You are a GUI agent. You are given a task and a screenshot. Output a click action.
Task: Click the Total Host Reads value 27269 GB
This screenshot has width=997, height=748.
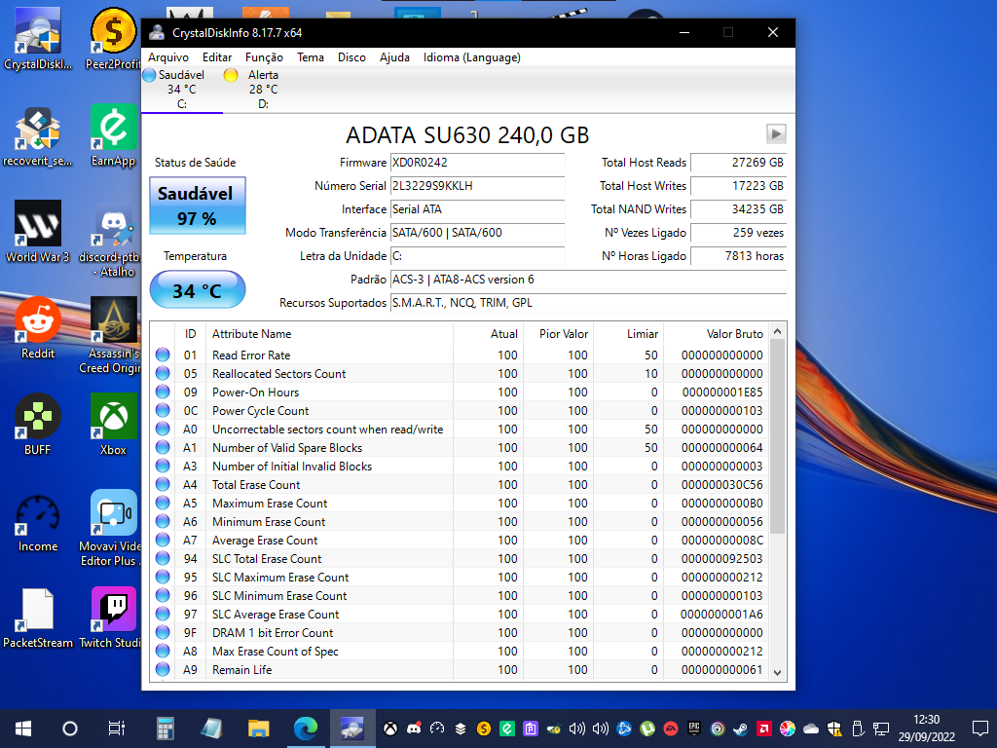pos(738,163)
